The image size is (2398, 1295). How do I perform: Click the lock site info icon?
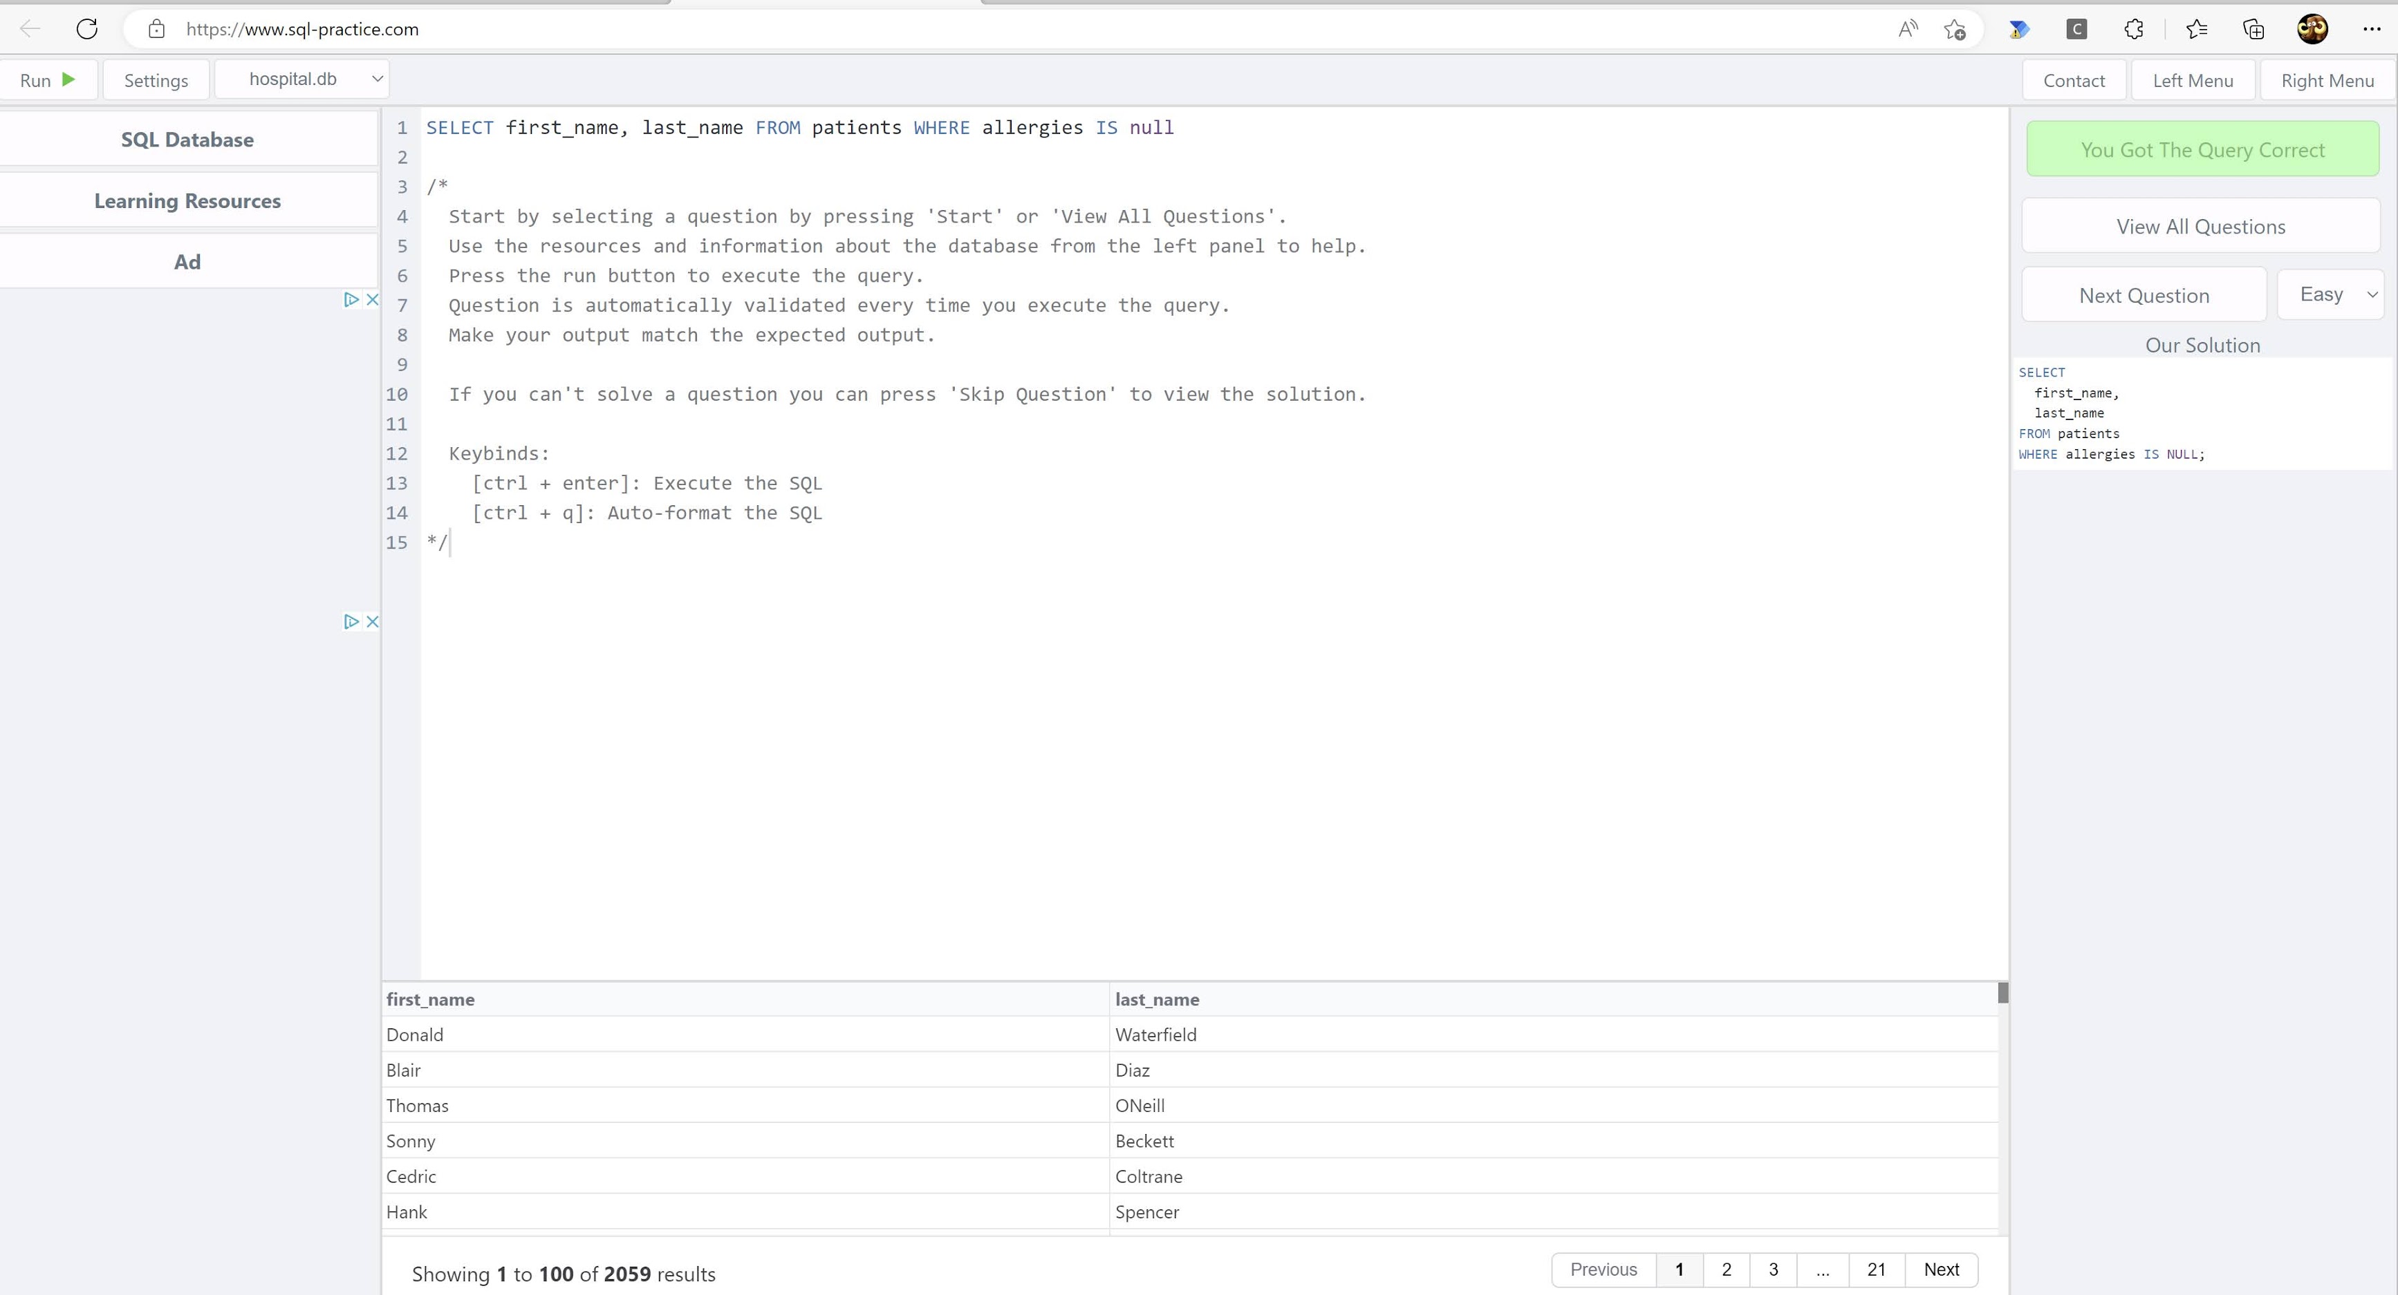[x=156, y=29]
